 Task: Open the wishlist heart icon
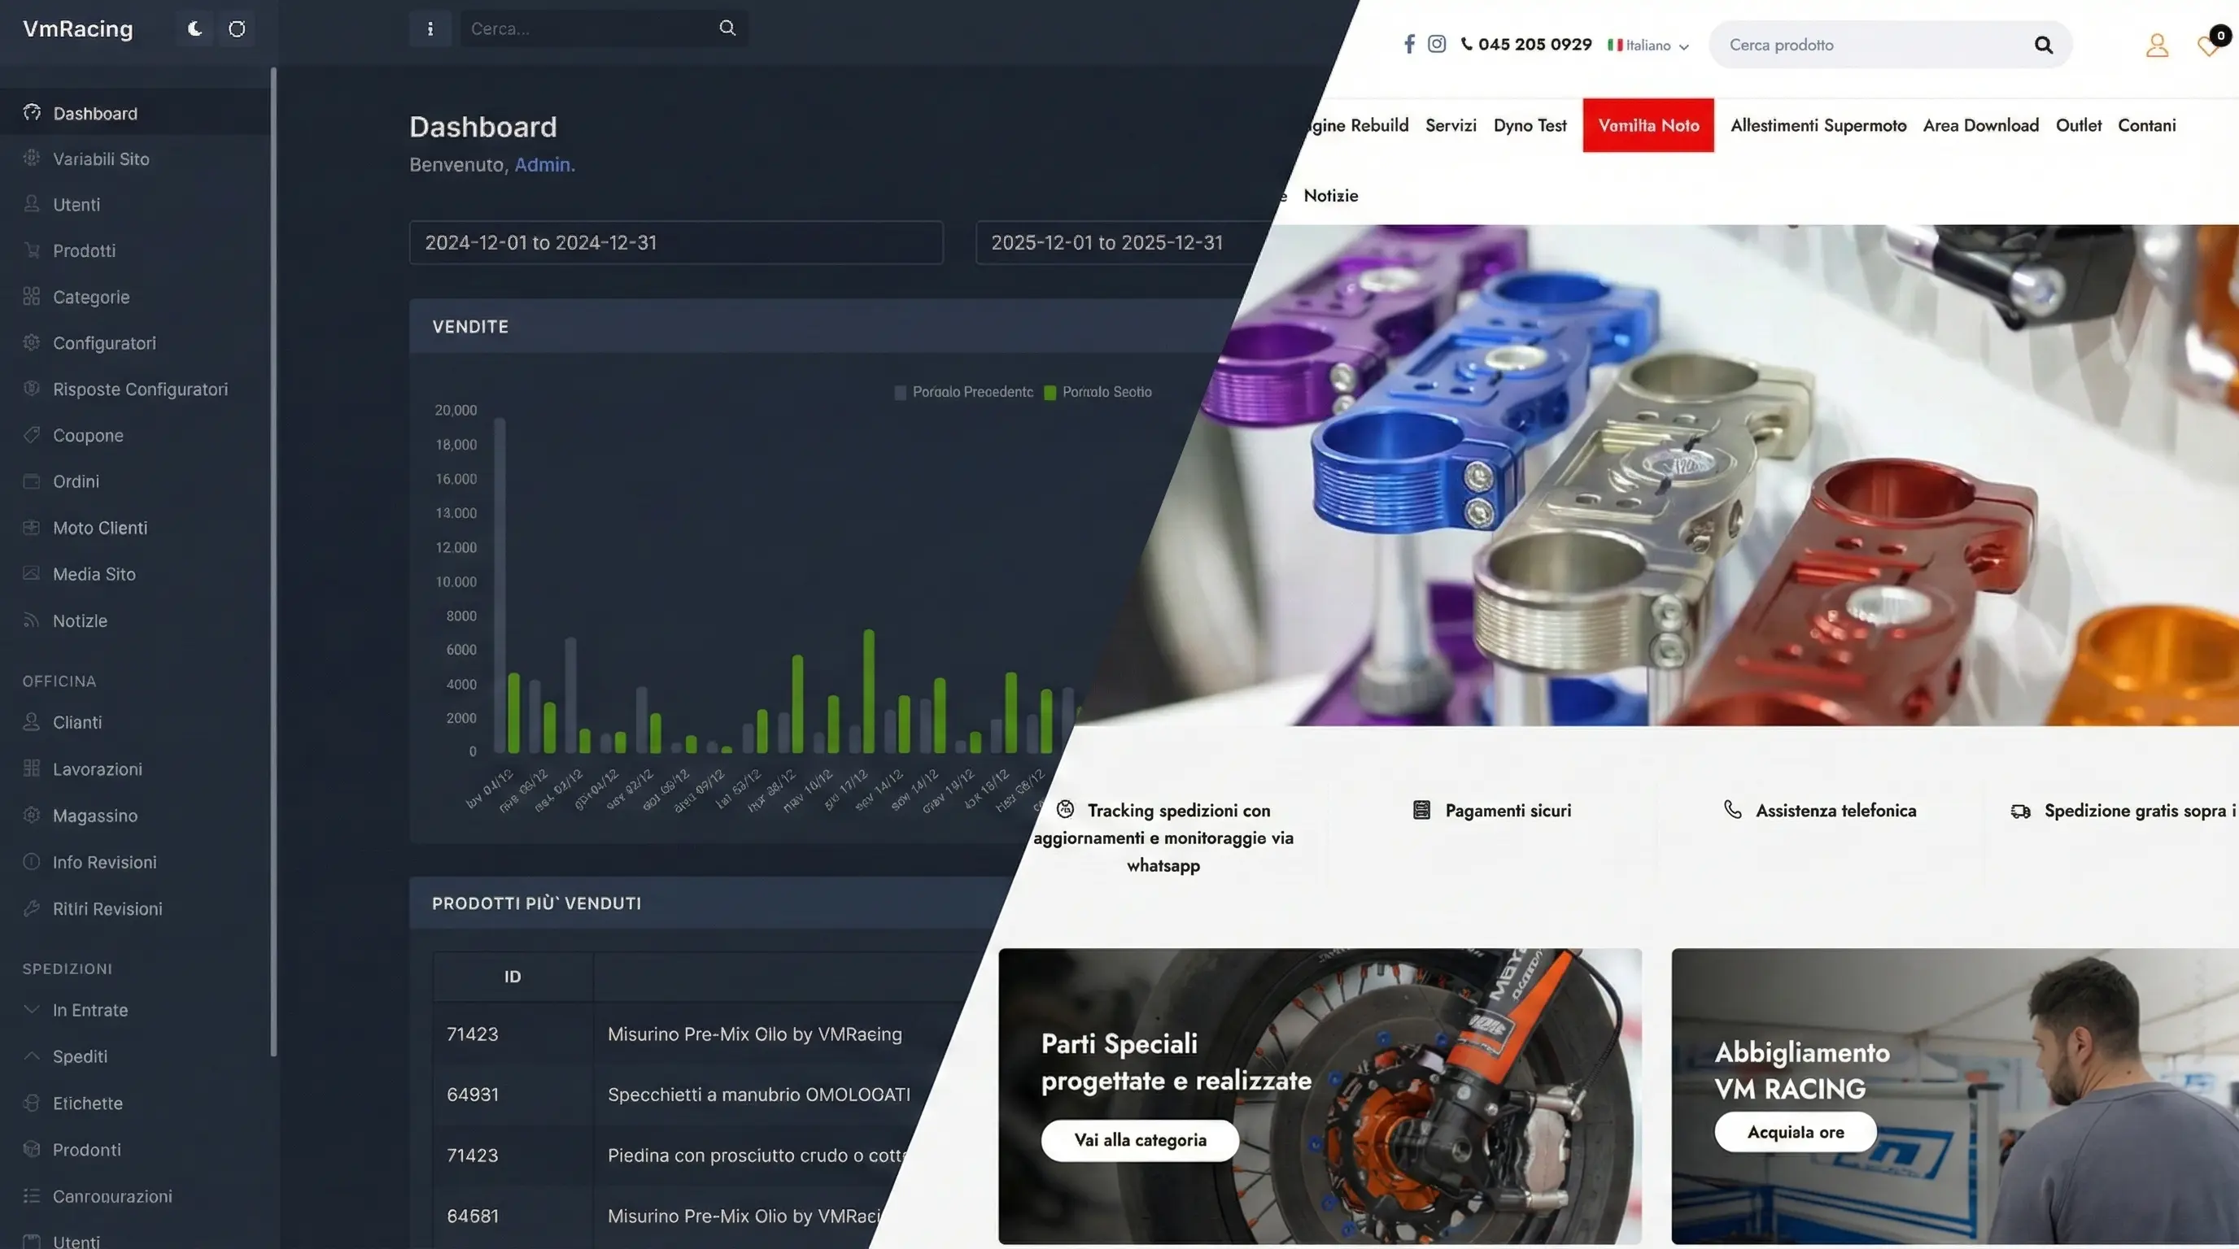(2206, 46)
